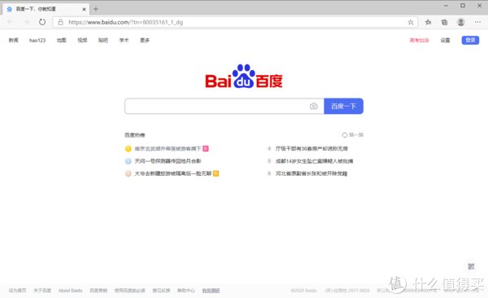488x298 pixels.
Task: Click the rank-three medal icon
Action: tap(129, 173)
